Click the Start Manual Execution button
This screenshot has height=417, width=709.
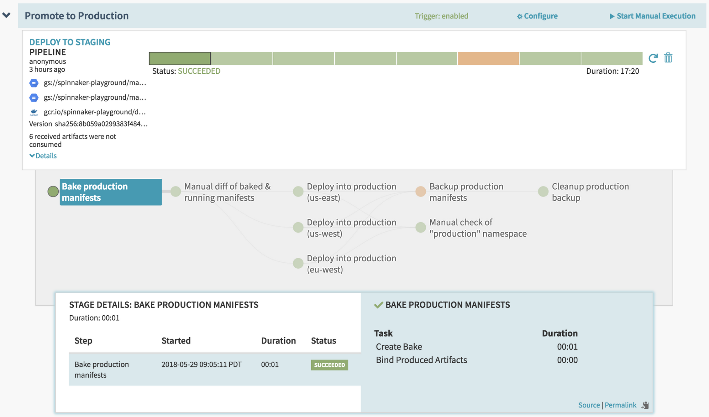pos(652,15)
